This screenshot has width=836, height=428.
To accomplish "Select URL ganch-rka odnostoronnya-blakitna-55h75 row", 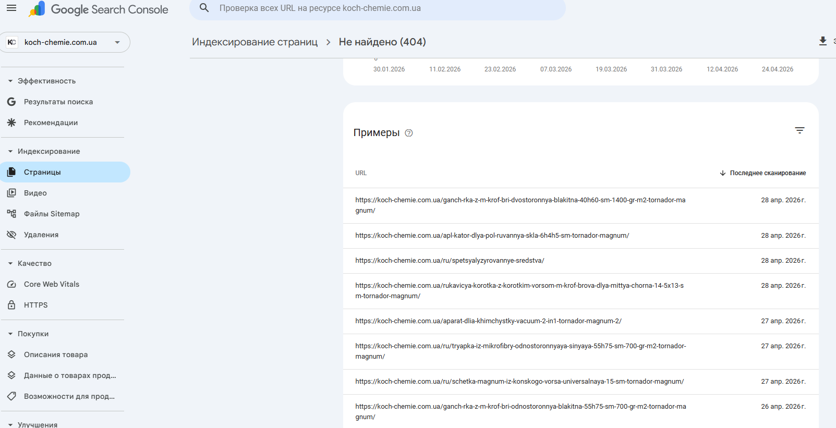I will click(581, 411).
